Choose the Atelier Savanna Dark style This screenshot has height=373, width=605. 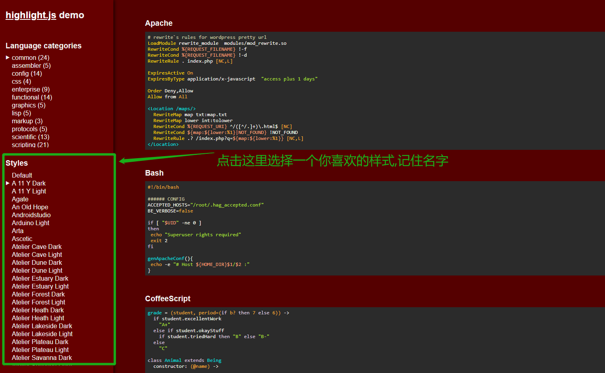(42, 358)
